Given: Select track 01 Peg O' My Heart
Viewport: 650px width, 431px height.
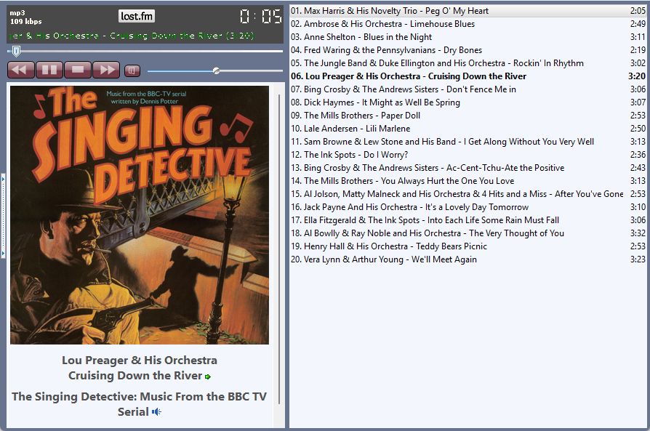Looking at the screenshot, I should [468, 11].
